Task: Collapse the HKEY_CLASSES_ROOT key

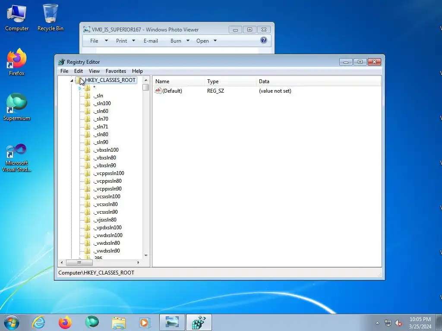Action: pyautogui.click(x=72, y=81)
